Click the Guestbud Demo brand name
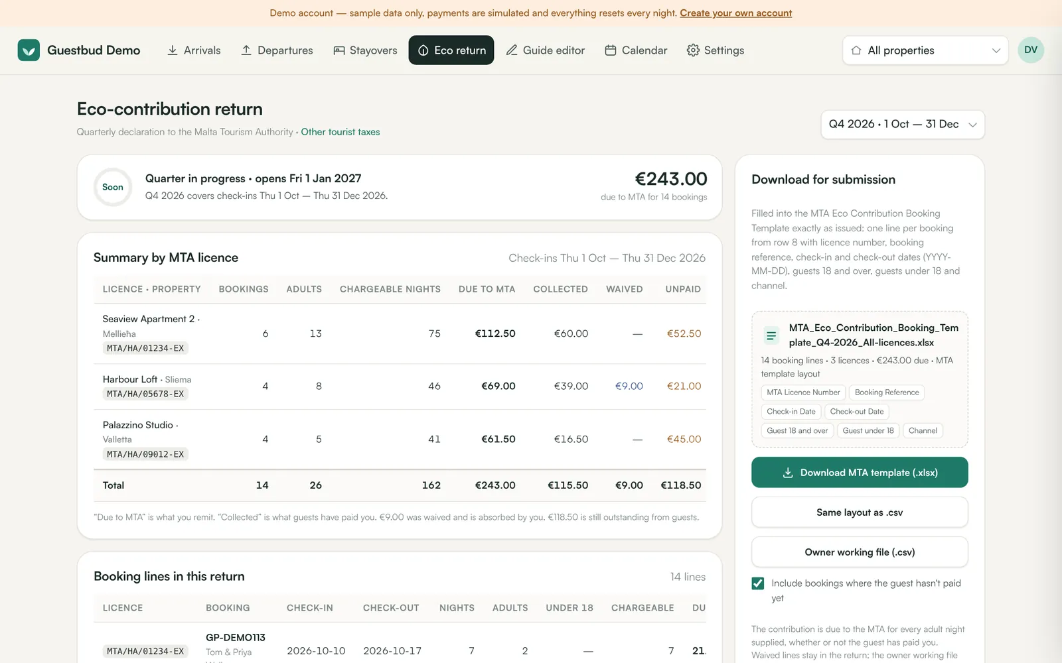The height and width of the screenshot is (663, 1062). (94, 50)
